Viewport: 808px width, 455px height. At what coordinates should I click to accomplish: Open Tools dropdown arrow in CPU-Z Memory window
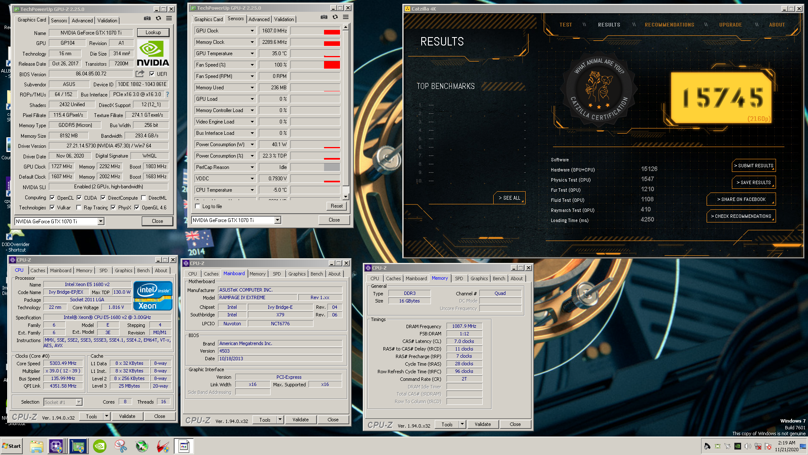coord(462,424)
